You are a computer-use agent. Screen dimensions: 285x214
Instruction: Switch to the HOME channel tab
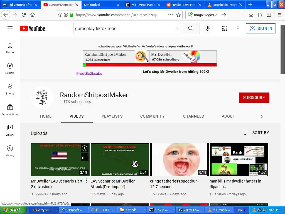(46, 116)
